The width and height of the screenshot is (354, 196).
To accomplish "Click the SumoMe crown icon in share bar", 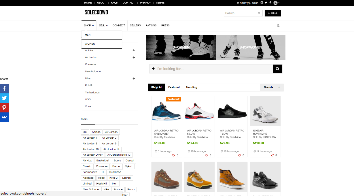I will click(x=4, y=117).
